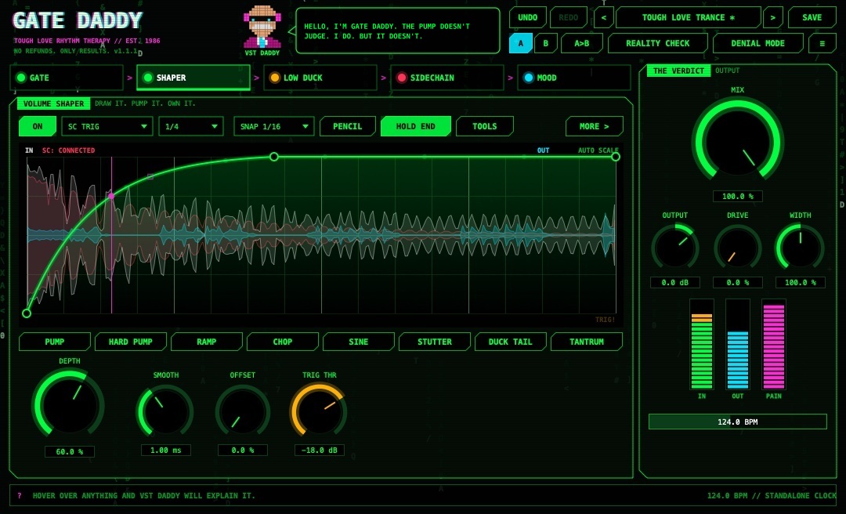This screenshot has height=514, width=846.
Task: Click the orange TRIG THR knob
Action: click(319, 411)
